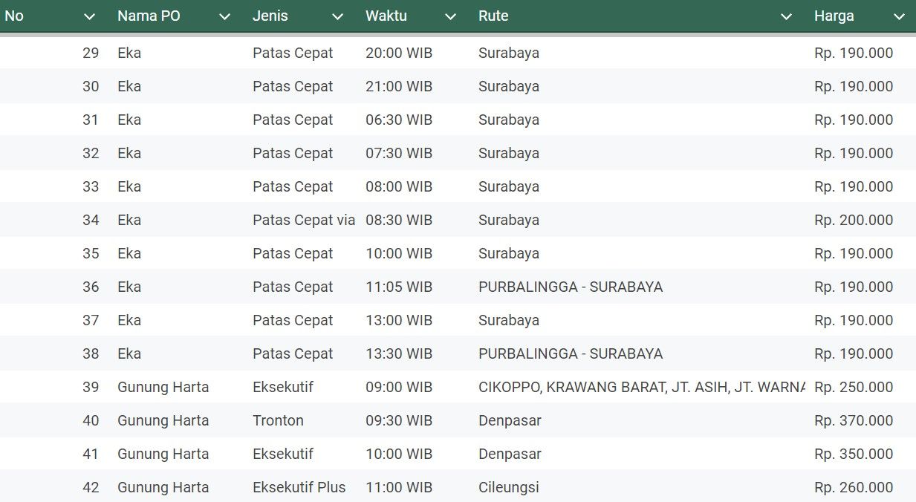Select the Waktu column header label
The image size is (916, 502).
click(386, 16)
